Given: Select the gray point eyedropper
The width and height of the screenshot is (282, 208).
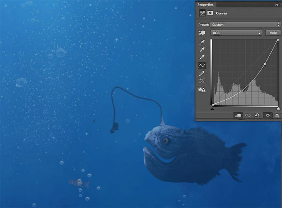Looking at the screenshot, I should coord(202,50).
